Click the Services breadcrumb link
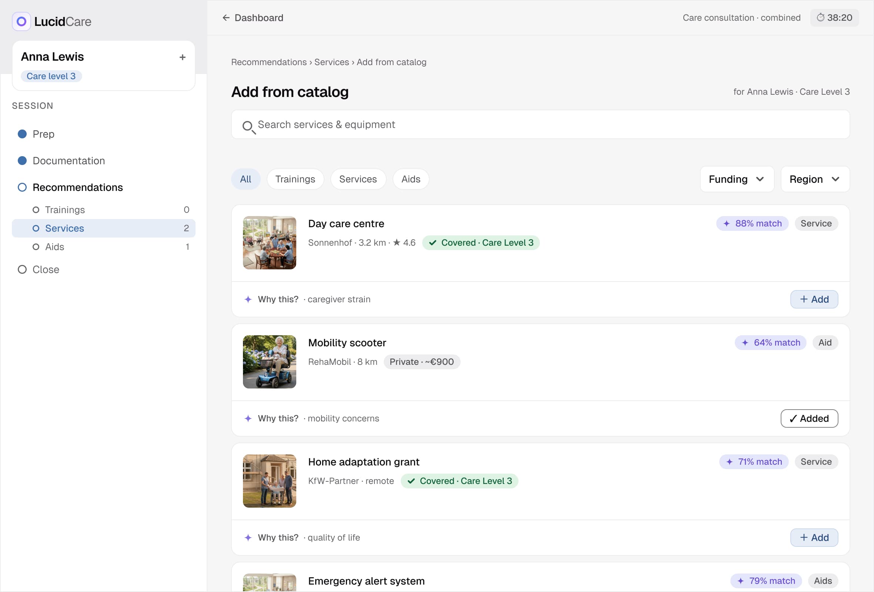Screen dimensions: 874x592 click(x=331, y=62)
